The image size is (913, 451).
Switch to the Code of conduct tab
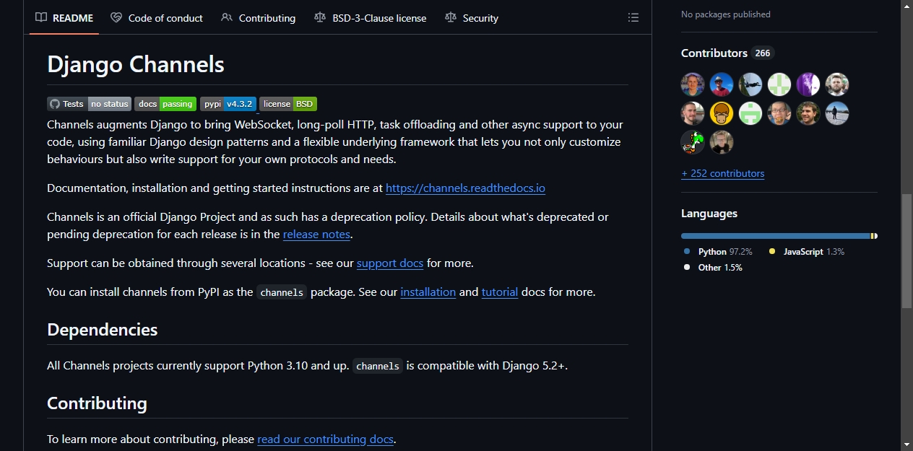[x=157, y=18]
